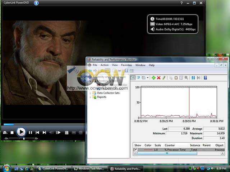Screen dimensions: 230x172
Task: Click the Average value '5.822'
Action: [214, 129]
